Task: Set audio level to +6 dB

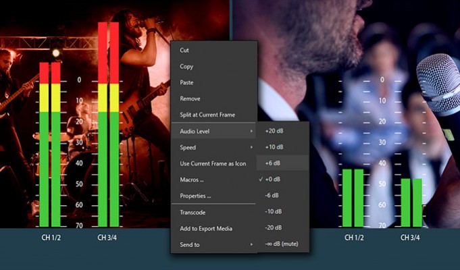Action: click(283, 163)
